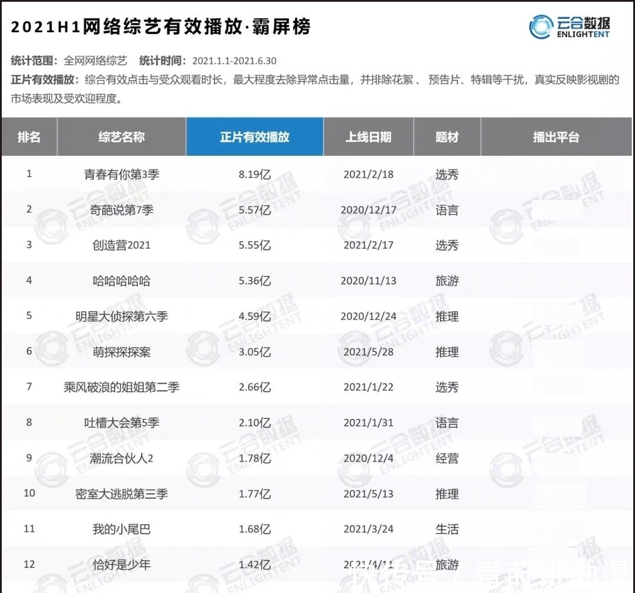635x593 pixels.
Task: Click the date 2021/5/13 for 密室大逃脱第三季
Action: tap(369, 494)
